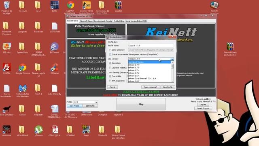This screenshot has width=259, height=146.
Task: Choose release 1.7.5 from version list
Action: tap(149, 68)
